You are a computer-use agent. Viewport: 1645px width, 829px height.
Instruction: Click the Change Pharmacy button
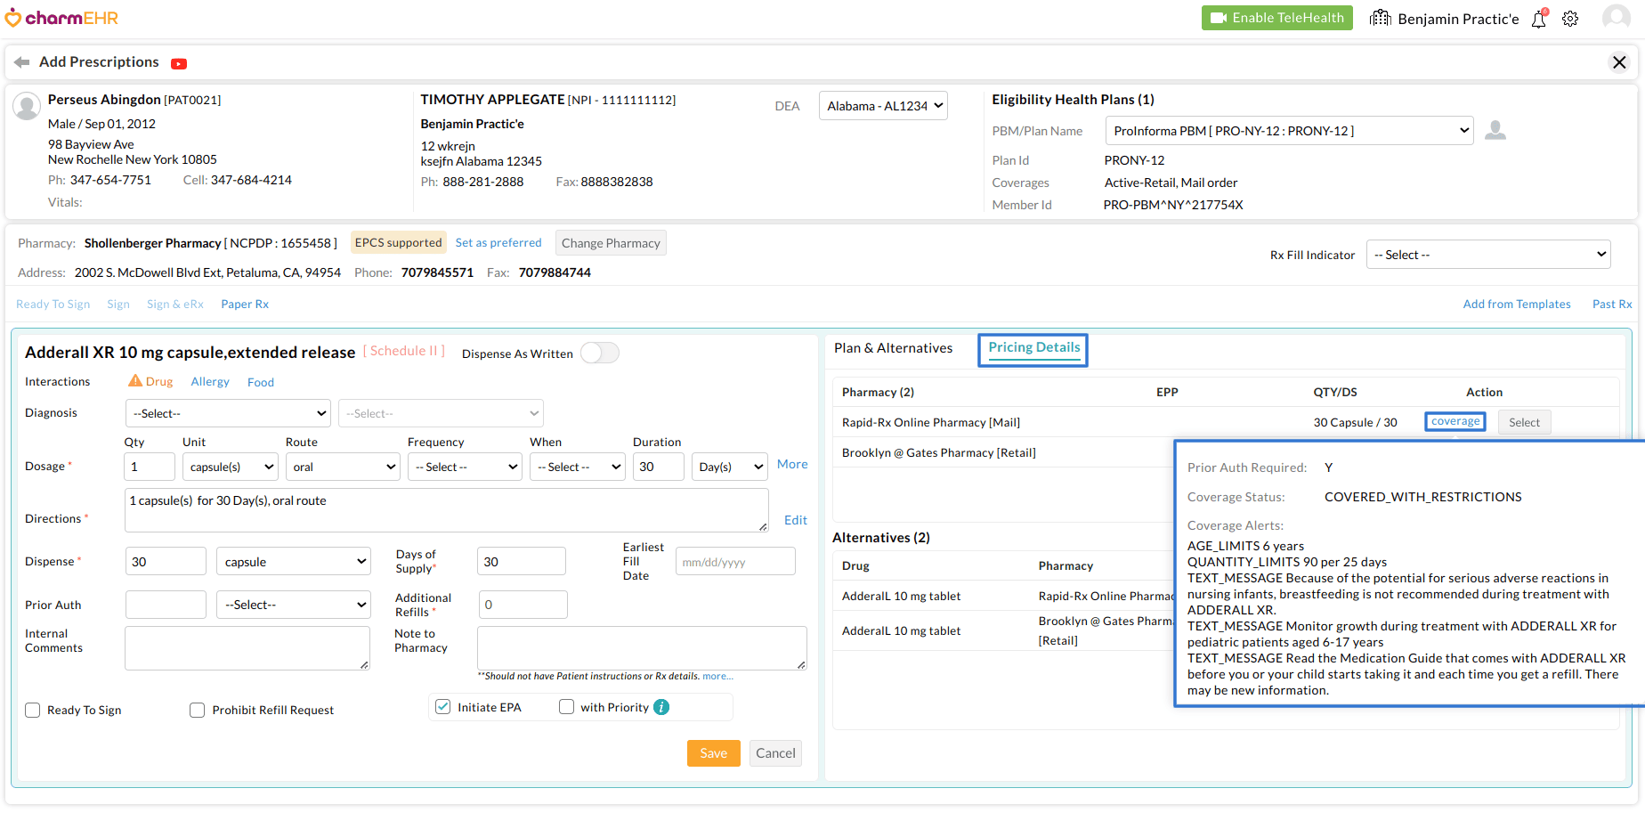pyautogui.click(x=611, y=243)
